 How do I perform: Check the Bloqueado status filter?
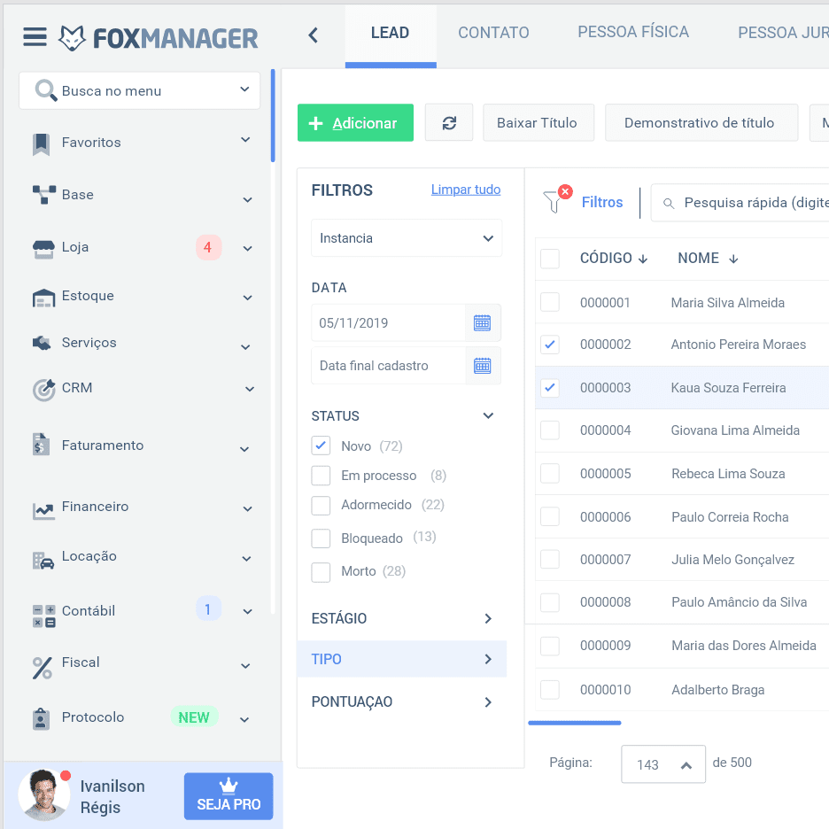[321, 538]
